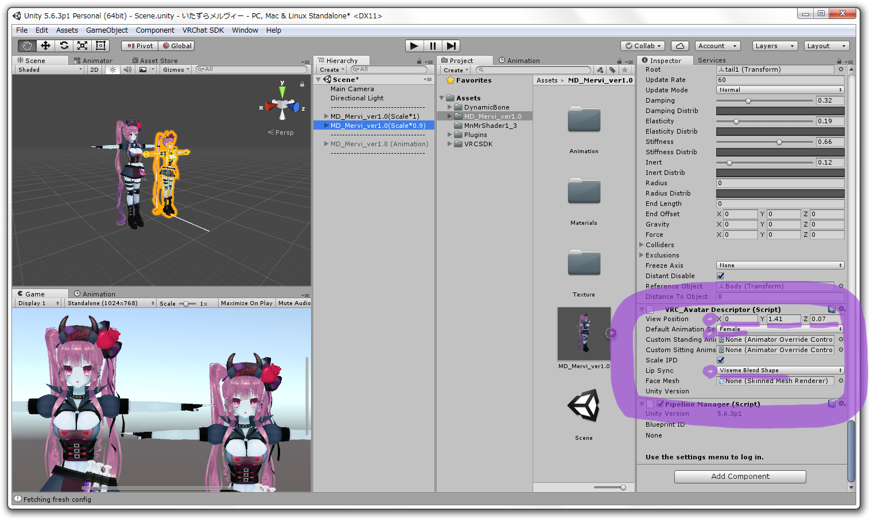Expand the Exclusions section
The height and width of the screenshot is (519, 870).
642,255
